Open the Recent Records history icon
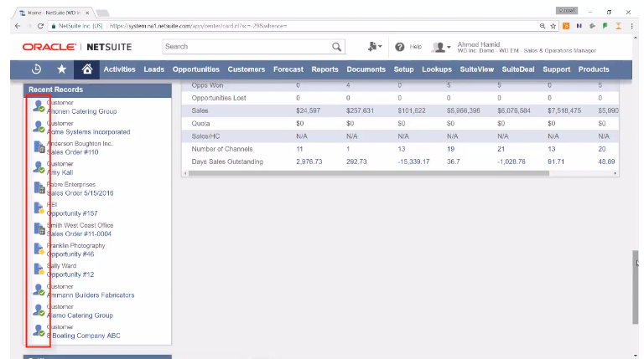644x359 pixels. 36,69
